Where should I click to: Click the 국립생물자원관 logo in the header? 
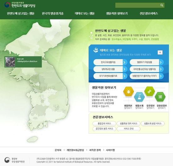point(20,5)
